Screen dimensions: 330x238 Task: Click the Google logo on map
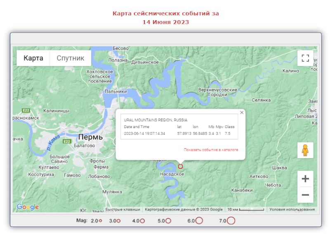click(x=28, y=207)
